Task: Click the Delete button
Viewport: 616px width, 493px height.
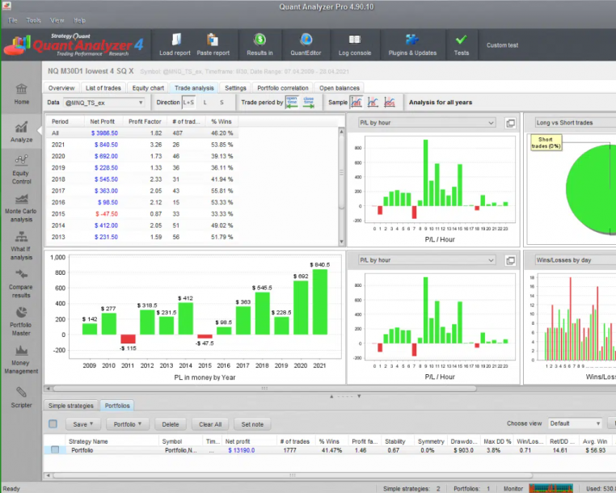Action: [x=171, y=424]
